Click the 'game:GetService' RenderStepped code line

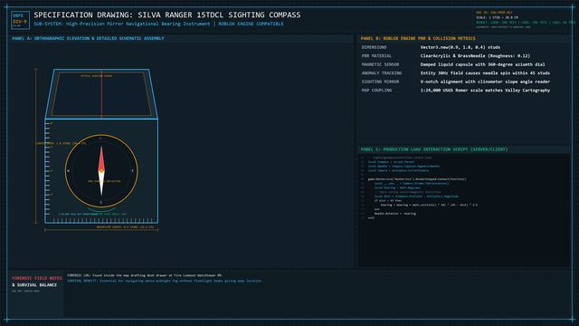tap(417, 179)
